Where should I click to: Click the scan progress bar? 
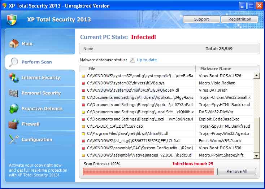click(x=148, y=171)
